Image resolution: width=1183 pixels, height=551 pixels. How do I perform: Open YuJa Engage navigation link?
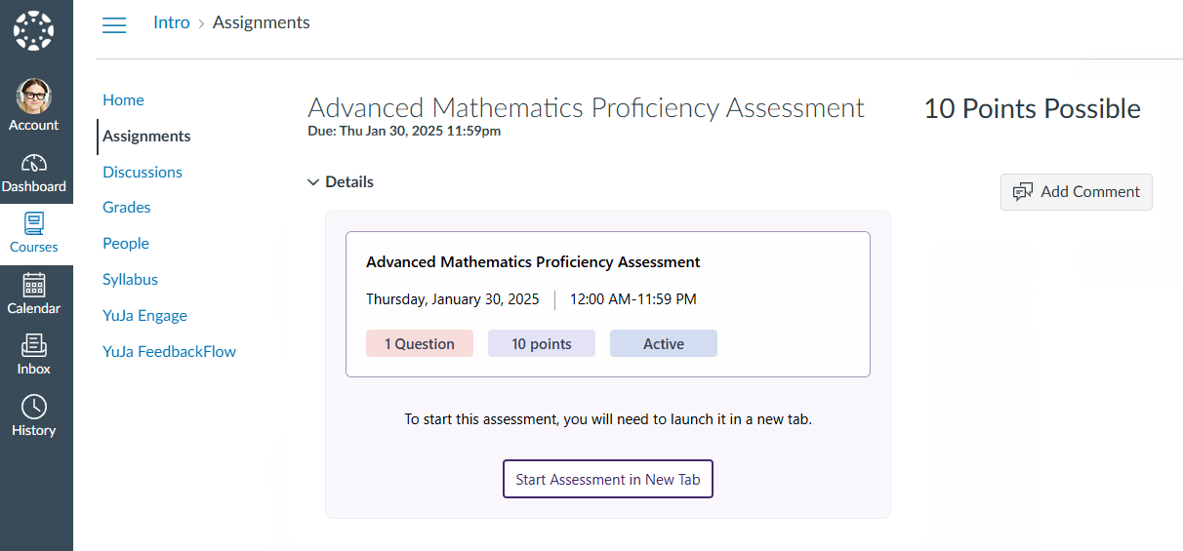[x=144, y=315]
